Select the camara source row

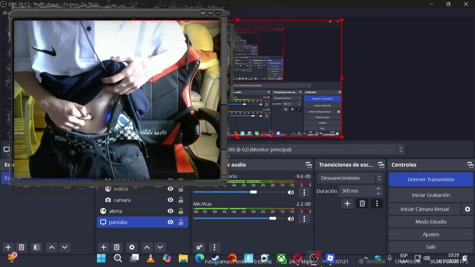(142, 200)
